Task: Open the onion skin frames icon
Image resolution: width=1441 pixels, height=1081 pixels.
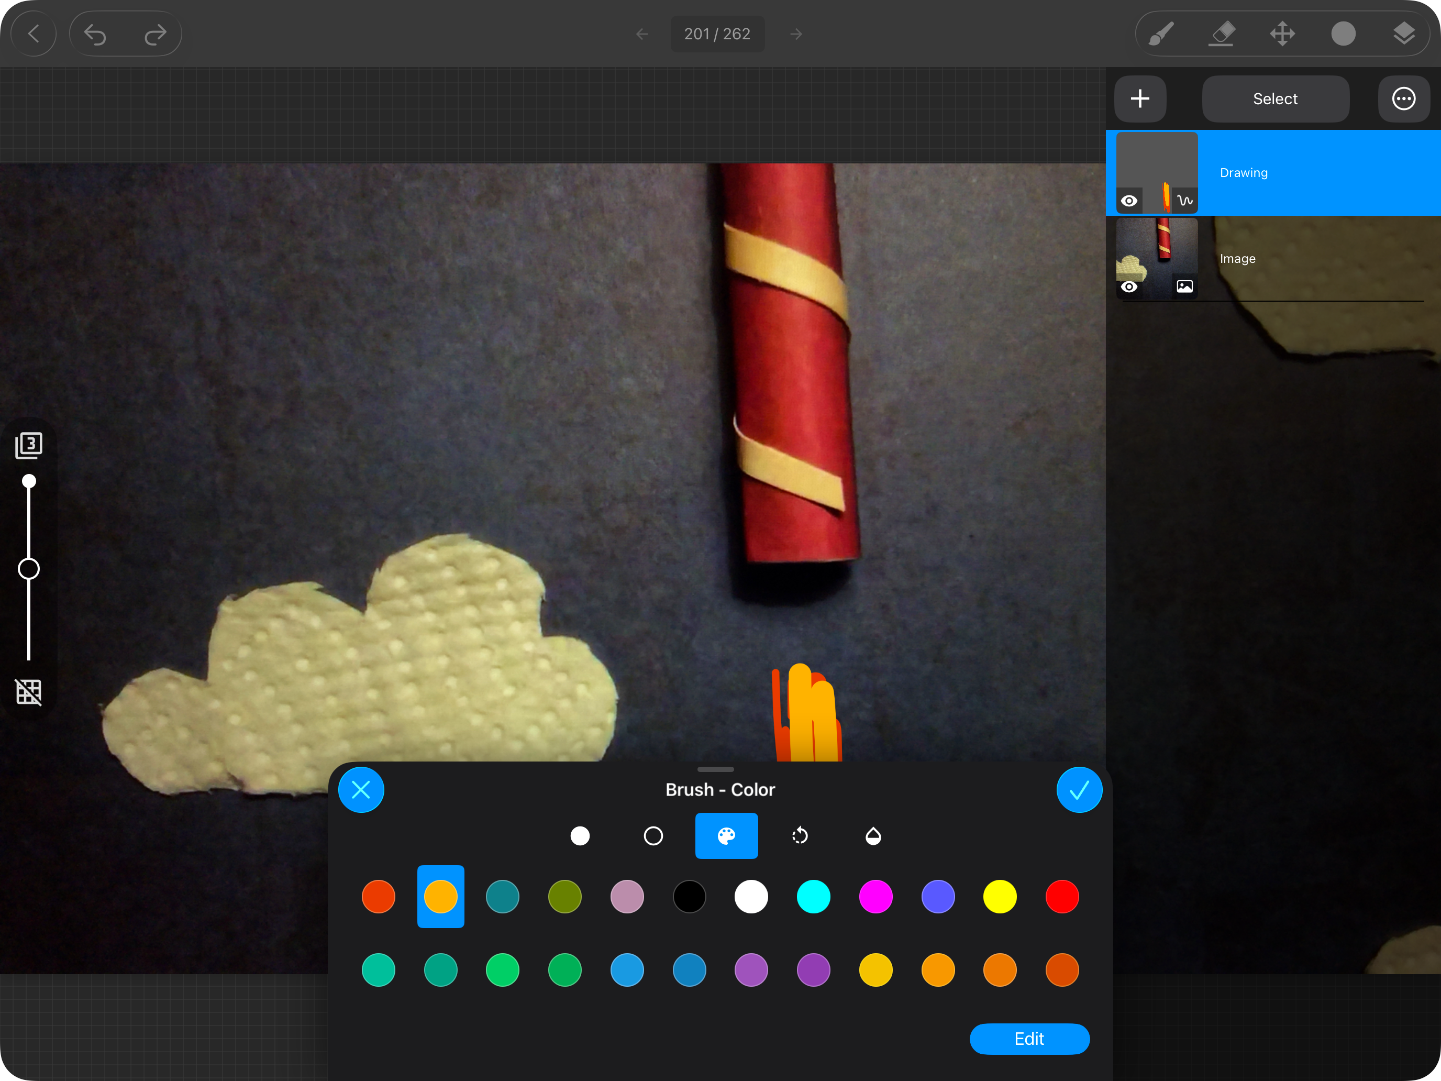Action: pos(29,445)
